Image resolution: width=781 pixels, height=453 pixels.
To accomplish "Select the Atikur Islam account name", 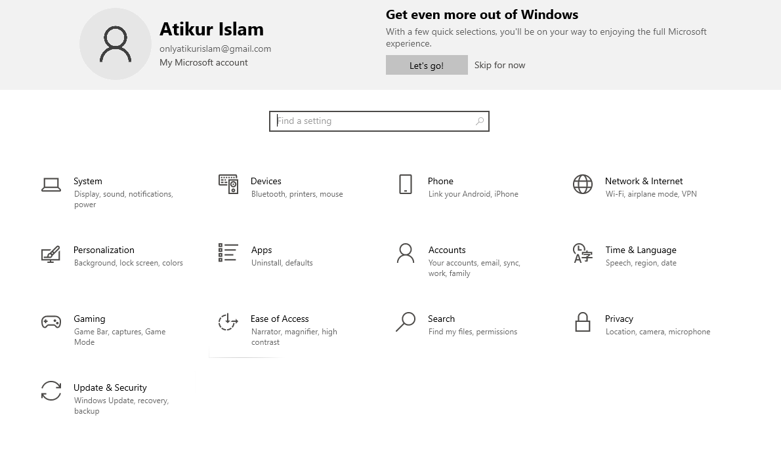I will pyautogui.click(x=211, y=29).
